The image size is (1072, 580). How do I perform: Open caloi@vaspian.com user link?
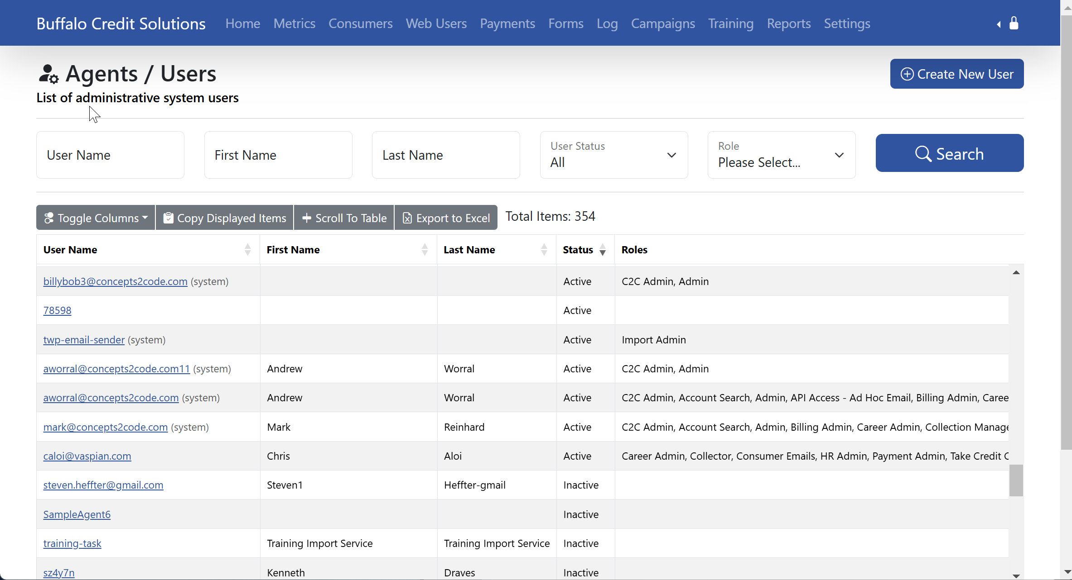coord(87,456)
